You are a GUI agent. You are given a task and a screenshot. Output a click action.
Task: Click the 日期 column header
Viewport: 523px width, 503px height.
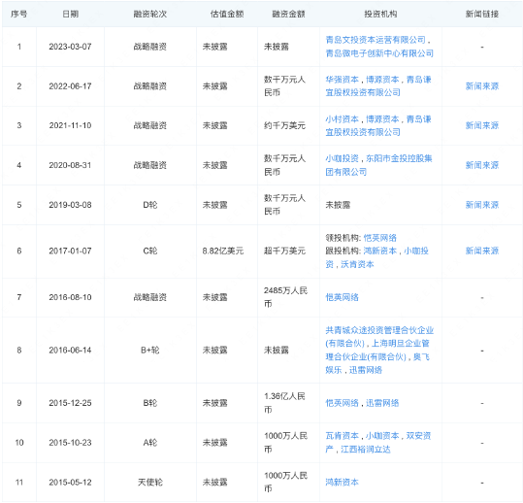[71, 14]
